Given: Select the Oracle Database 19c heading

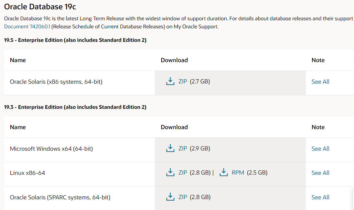Looking at the screenshot, I should (40, 7).
